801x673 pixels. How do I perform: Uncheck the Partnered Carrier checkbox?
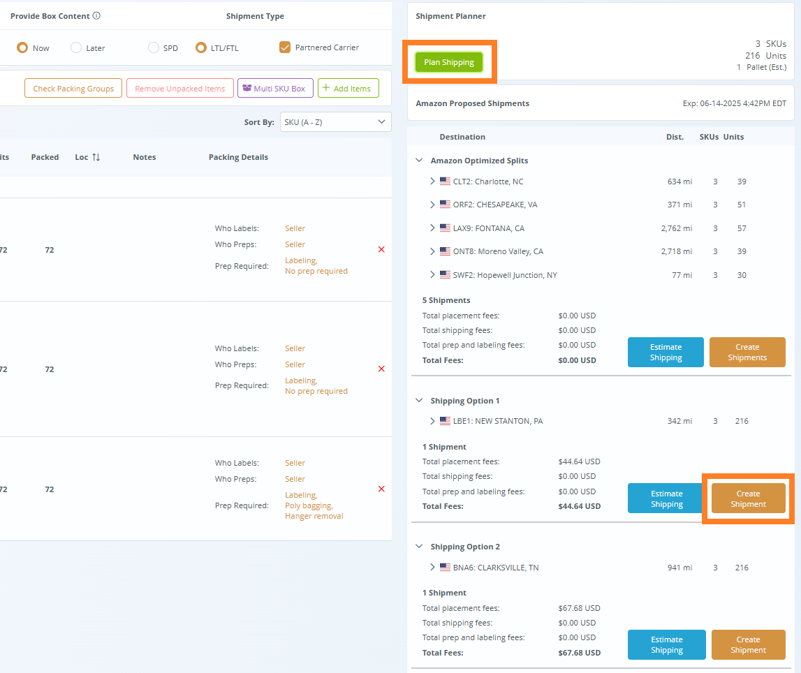pos(284,47)
